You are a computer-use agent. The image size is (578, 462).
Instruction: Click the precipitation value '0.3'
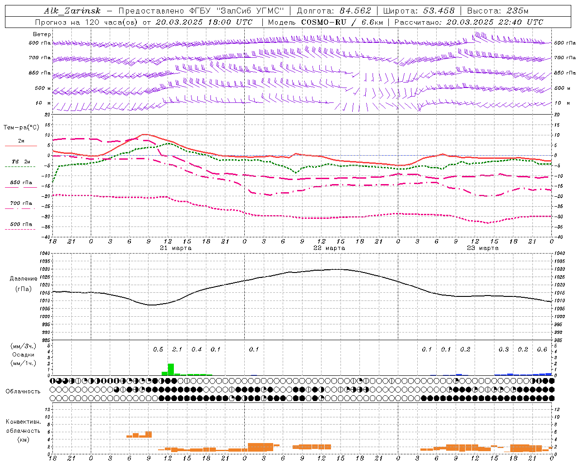(x=503, y=350)
